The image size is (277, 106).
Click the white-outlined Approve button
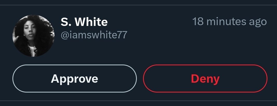75,79
